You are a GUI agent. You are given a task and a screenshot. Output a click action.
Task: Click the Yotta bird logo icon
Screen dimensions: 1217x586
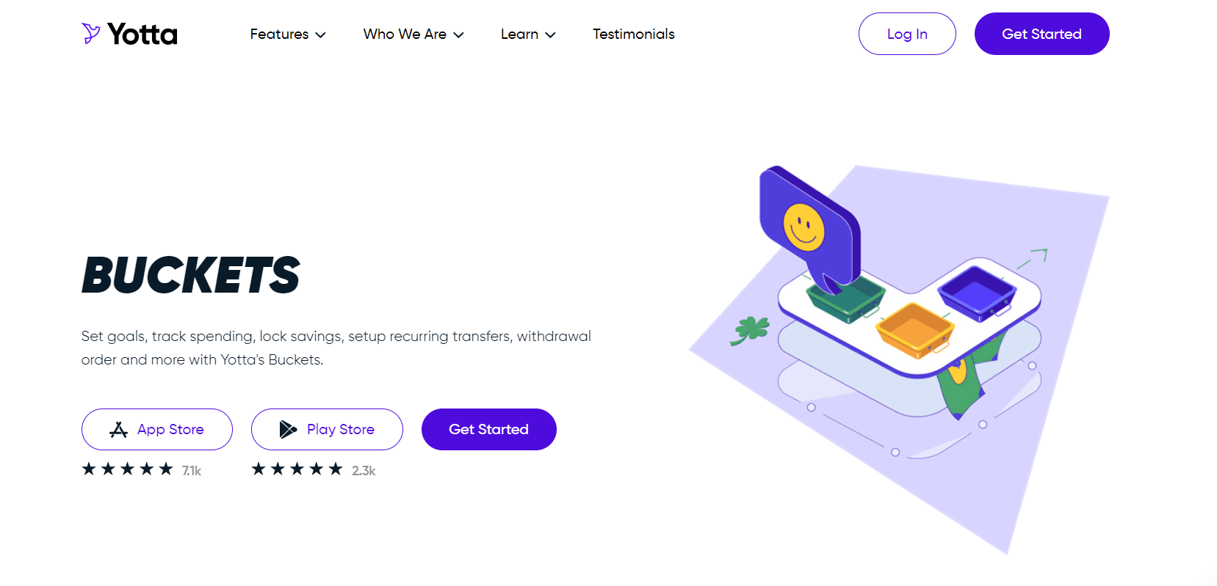point(91,34)
